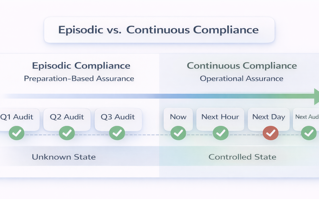Click the green arrowhead ending the timeline
This screenshot has width=319, height=199.
tap(316, 96)
